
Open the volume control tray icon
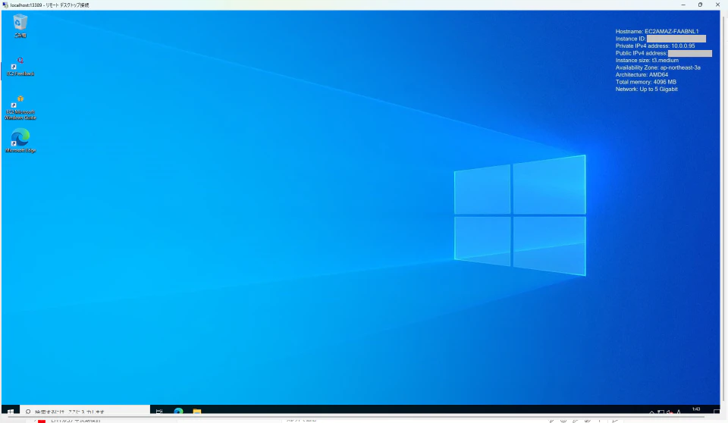pyautogui.click(x=670, y=412)
